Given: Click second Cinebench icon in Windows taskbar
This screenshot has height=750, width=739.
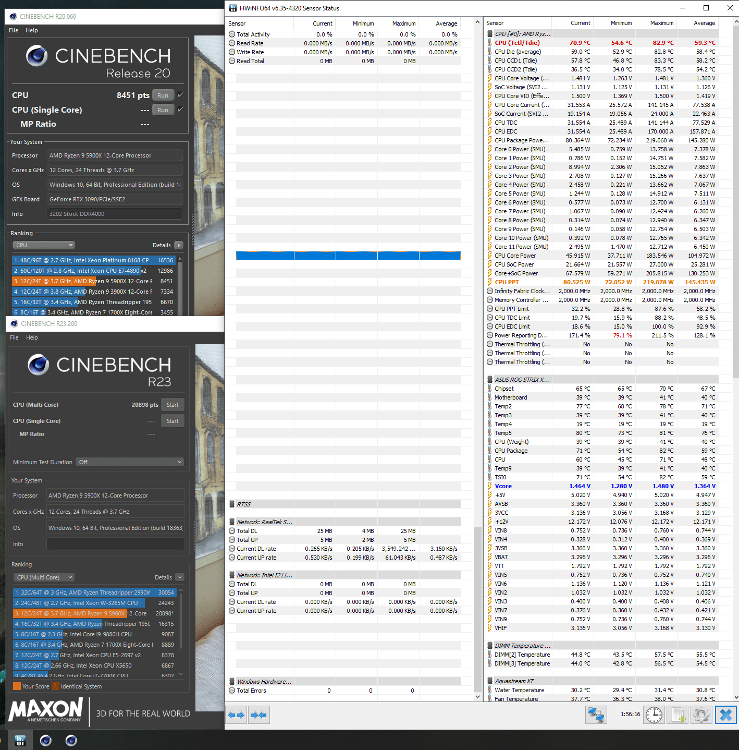Looking at the screenshot, I should (71, 740).
